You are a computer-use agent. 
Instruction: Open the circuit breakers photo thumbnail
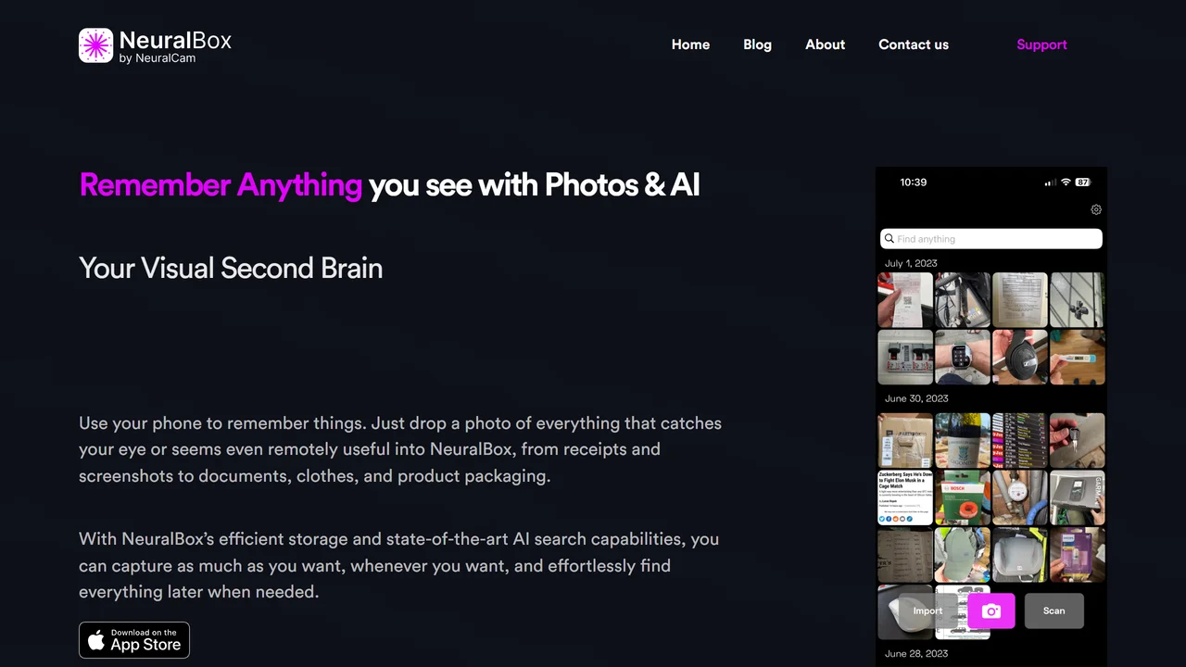[x=905, y=357]
